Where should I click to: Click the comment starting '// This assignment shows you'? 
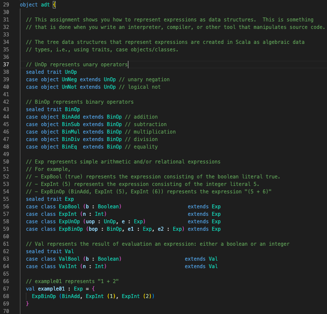click(170, 19)
